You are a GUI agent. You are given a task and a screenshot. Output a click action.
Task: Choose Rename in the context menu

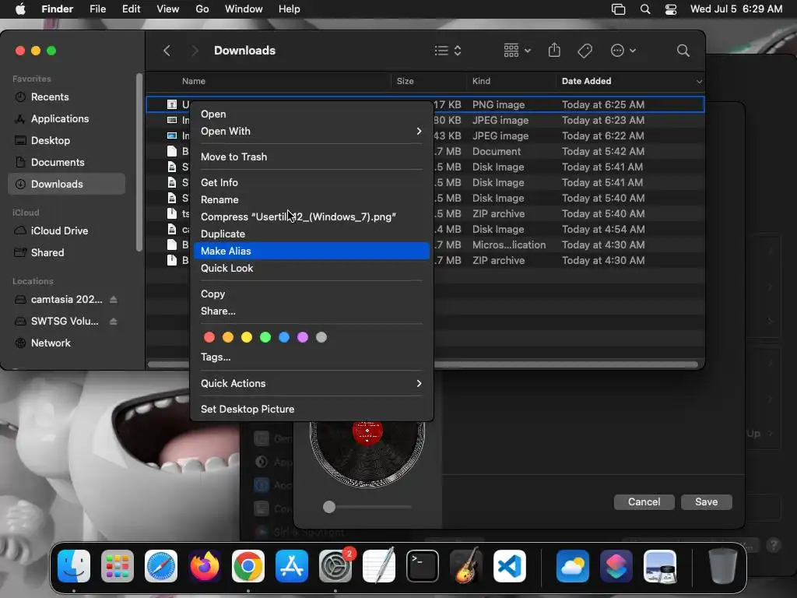[311, 199]
